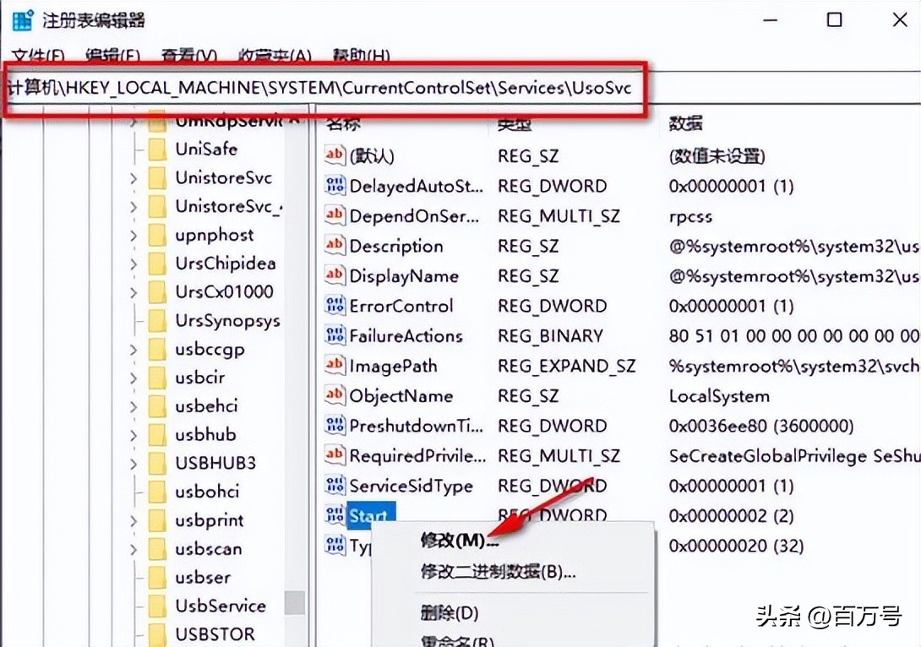Image resolution: width=921 pixels, height=647 pixels.
Task: Click the 0x0036ee80 (3600000) data cell
Action: pos(760,427)
